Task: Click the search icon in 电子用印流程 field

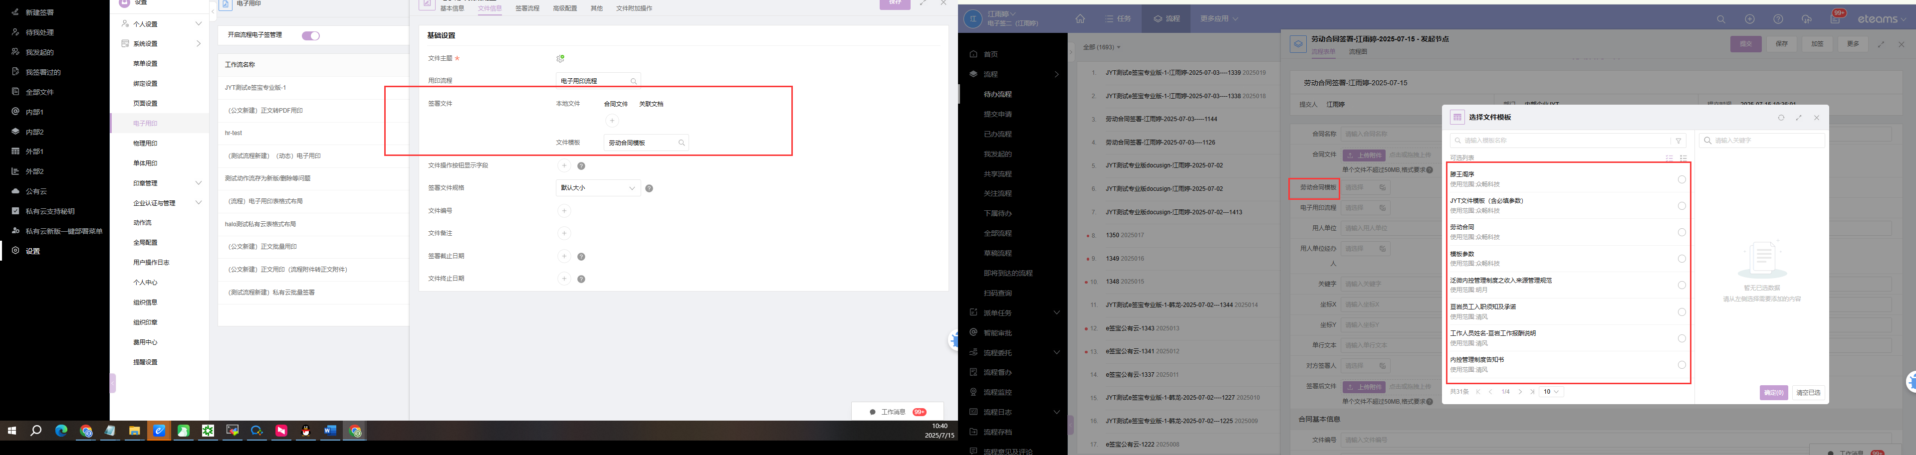Action: [x=634, y=81]
